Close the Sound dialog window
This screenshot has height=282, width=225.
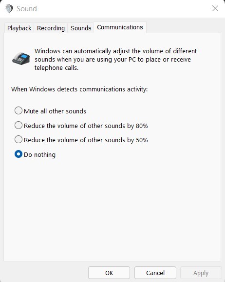[215, 8]
